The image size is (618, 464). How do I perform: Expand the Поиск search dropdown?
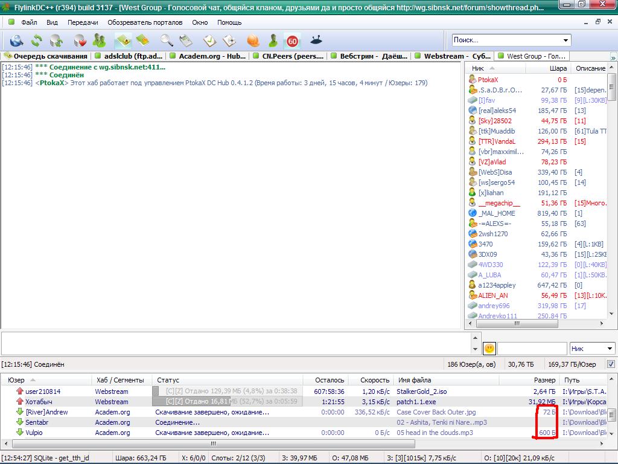565,40
